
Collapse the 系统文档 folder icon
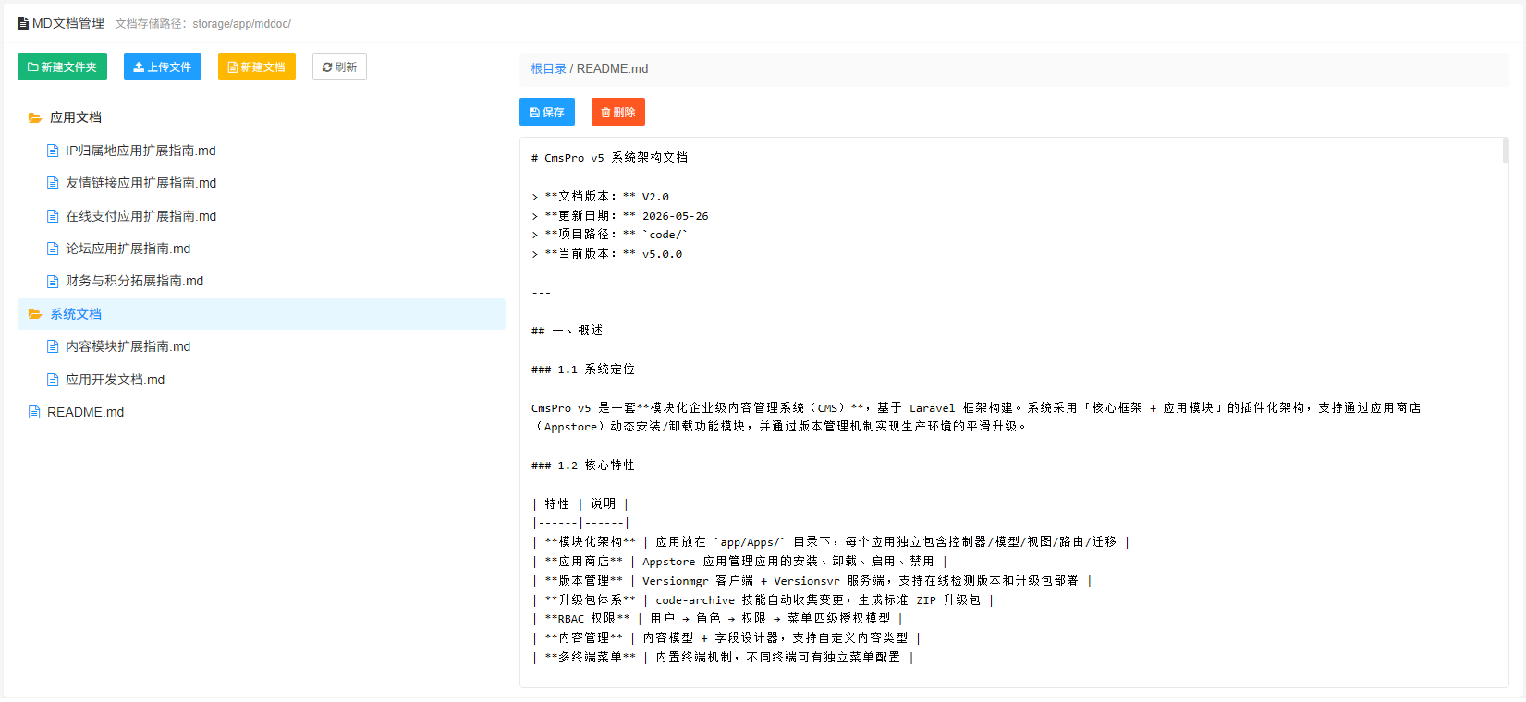(35, 314)
